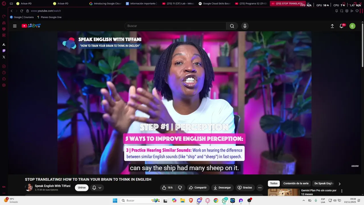Screen dimensions: 364x205
Task: Like the video with 18 k likes
Action: [x=167, y=188]
